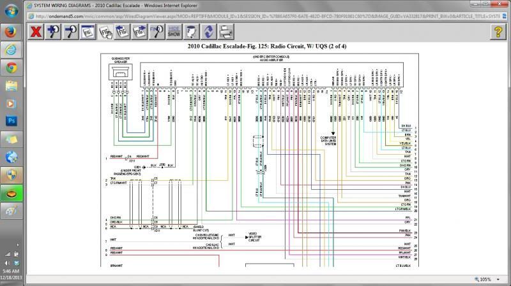The height and width of the screenshot is (286, 511).
Task: Switch to Internet Explorer taskbar icon
Action: click(x=11, y=50)
